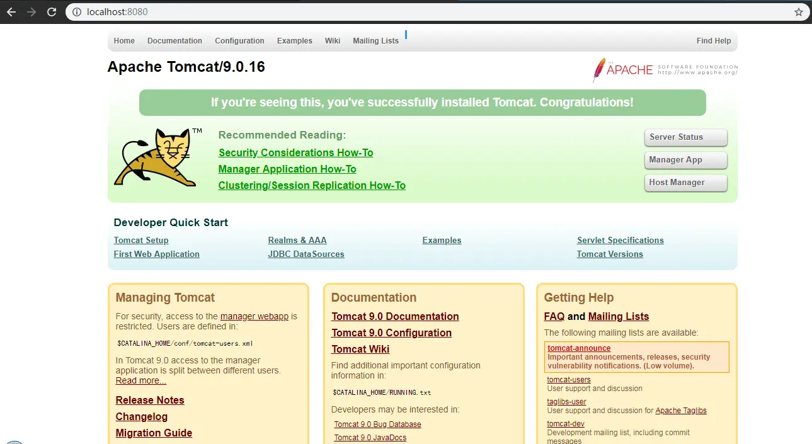Viewport: 812px width, 444px height.
Task: Click the successfully installed Tomcat congratulations banner
Action: point(423,103)
